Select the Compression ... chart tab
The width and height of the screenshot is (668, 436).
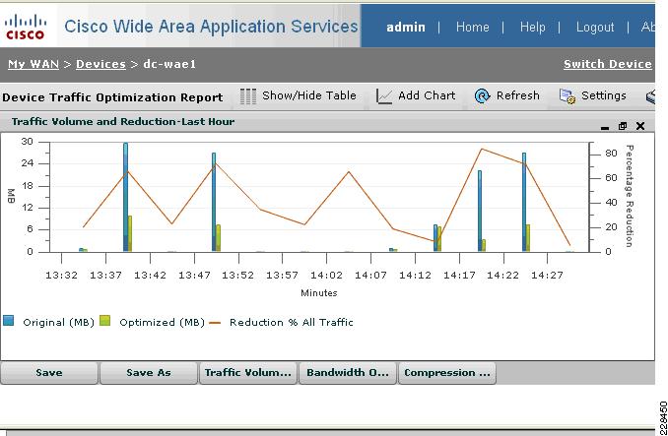point(447,373)
